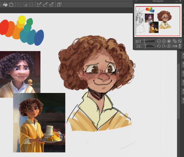Click Zoom in in Navegador panel
The height and width of the screenshot is (157, 184).
[164, 41]
